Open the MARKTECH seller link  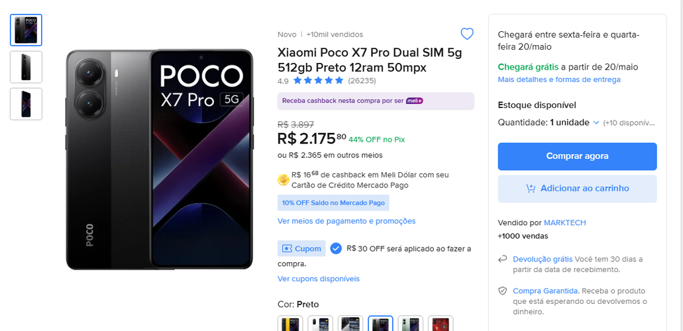(x=564, y=222)
